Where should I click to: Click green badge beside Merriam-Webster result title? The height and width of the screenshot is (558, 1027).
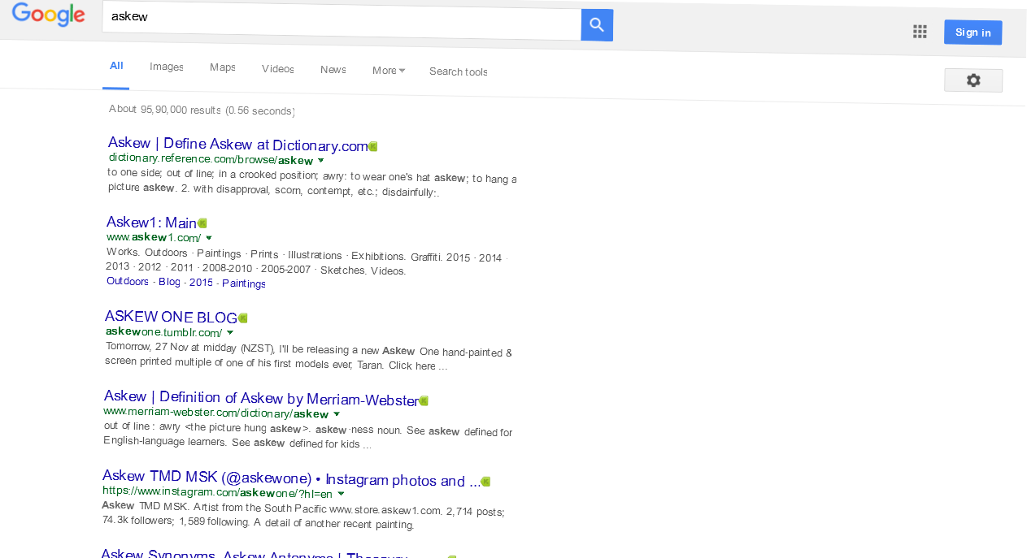click(424, 400)
